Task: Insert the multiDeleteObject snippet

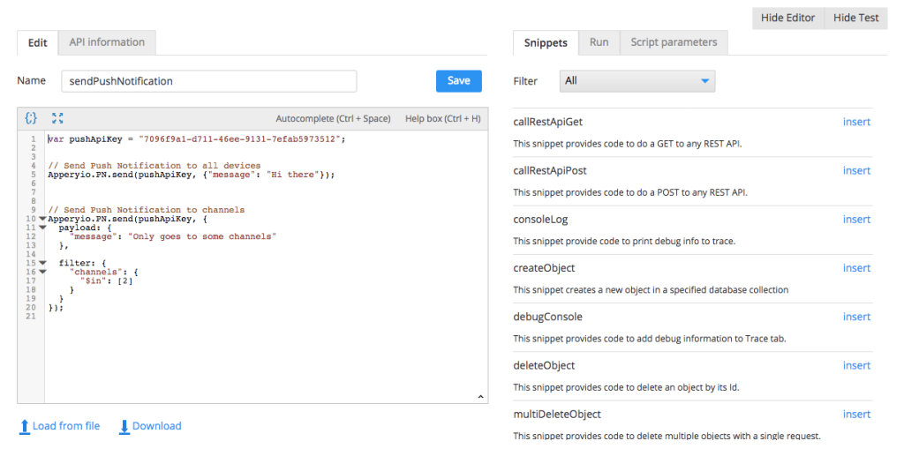Action: [856, 414]
